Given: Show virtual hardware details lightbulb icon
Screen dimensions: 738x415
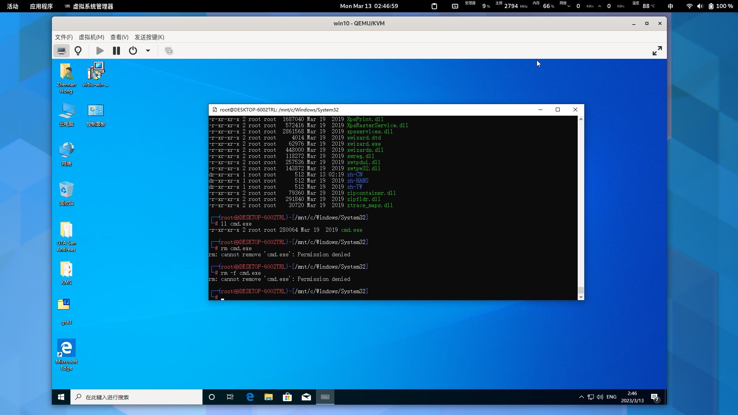Looking at the screenshot, I should [78, 51].
